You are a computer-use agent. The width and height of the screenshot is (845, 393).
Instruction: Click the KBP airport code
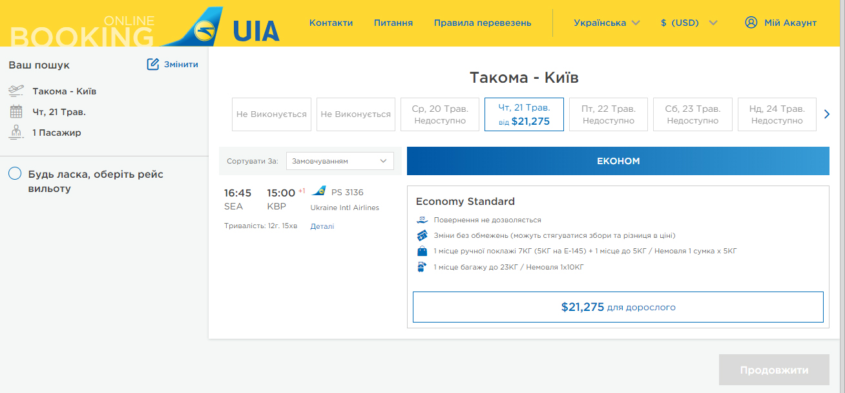276,206
